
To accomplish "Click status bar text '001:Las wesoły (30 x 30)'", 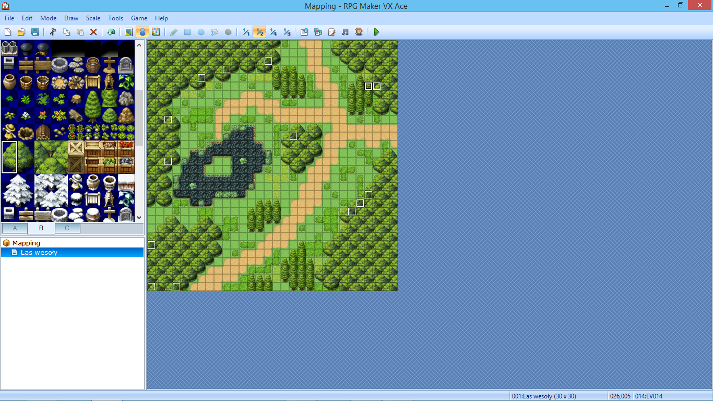I will [544, 396].
